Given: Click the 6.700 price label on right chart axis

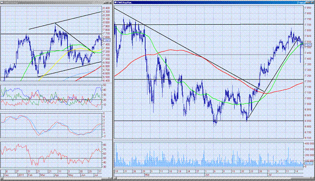Looking at the screenshot, I should click(308, 138).
